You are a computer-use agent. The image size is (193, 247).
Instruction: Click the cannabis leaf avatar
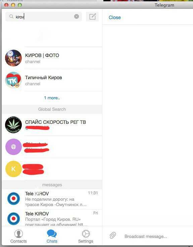[13, 125]
